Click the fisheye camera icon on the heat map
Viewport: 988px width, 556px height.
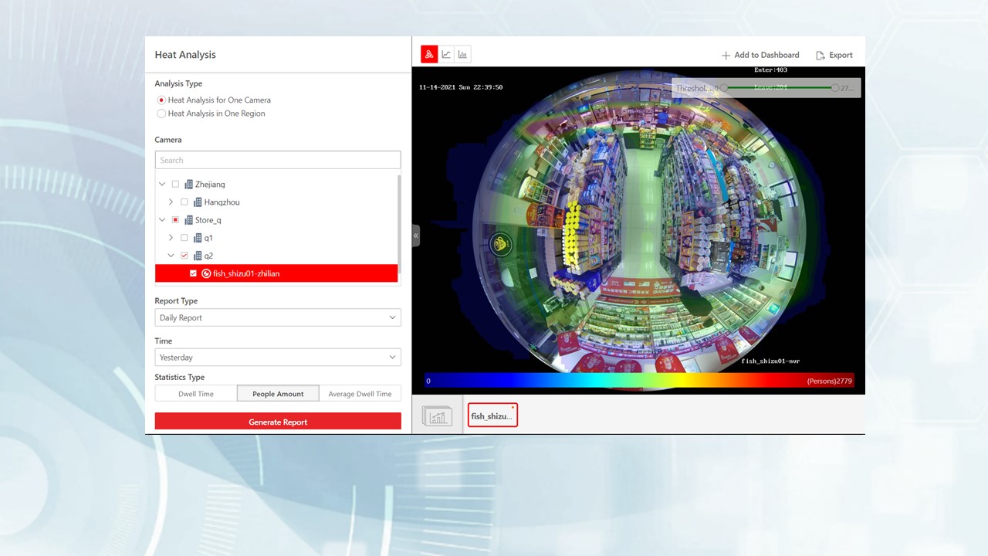500,245
